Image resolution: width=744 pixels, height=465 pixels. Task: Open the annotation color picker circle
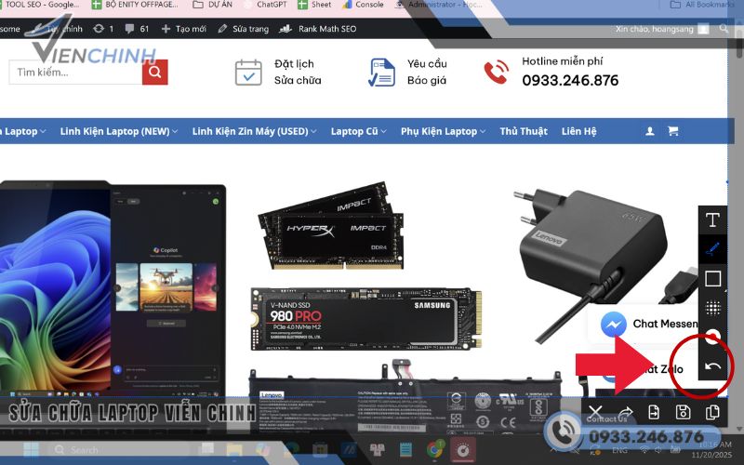(712, 337)
